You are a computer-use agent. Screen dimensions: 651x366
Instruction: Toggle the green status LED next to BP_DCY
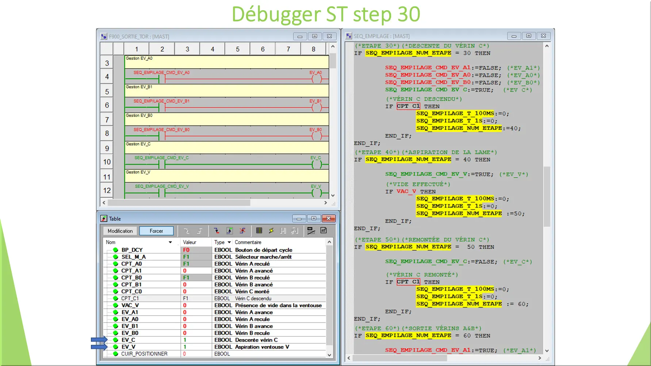pyautogui.click(x=115, y=250)
